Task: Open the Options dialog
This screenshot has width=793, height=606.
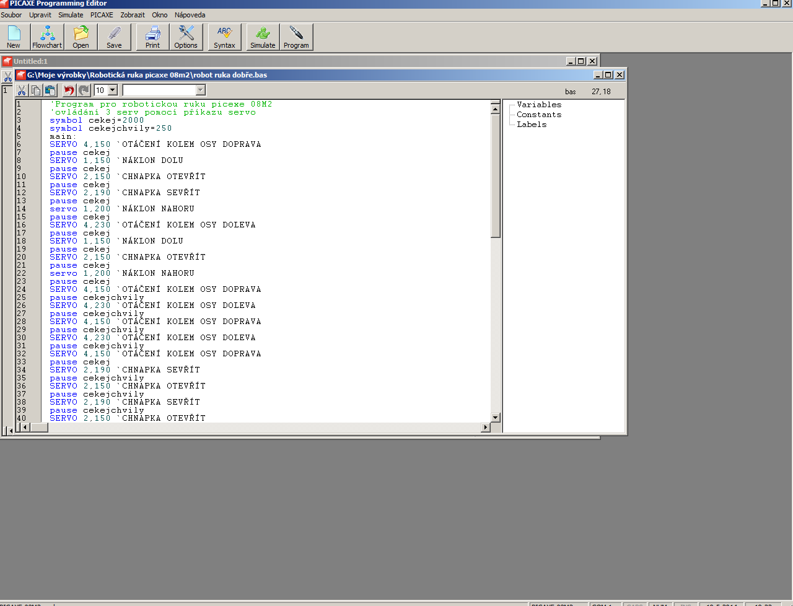Action: point(186,37)
